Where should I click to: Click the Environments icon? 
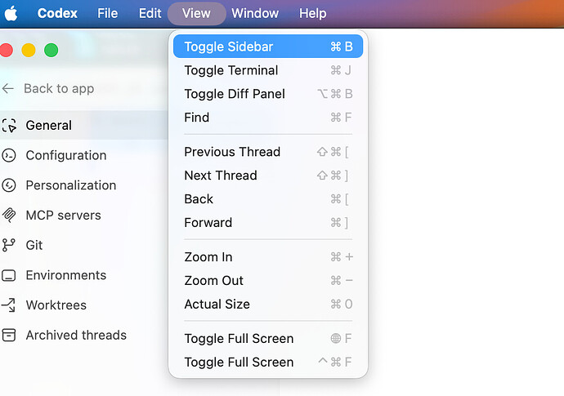[x=9, y=275]
